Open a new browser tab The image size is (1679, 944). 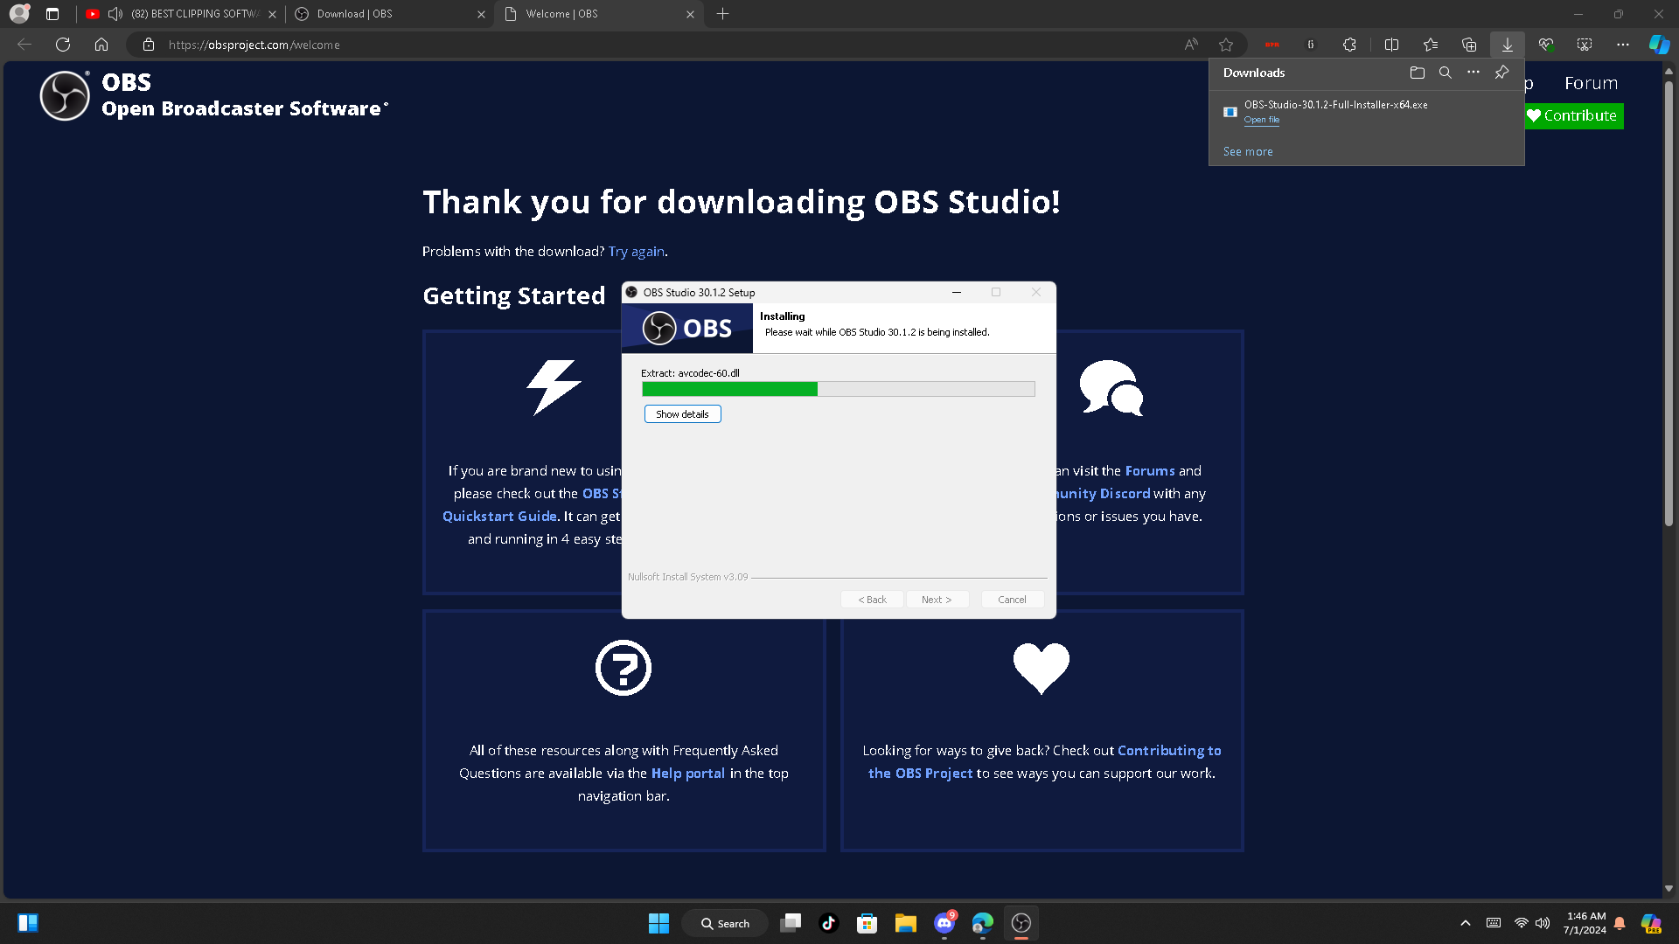point(722,14)
